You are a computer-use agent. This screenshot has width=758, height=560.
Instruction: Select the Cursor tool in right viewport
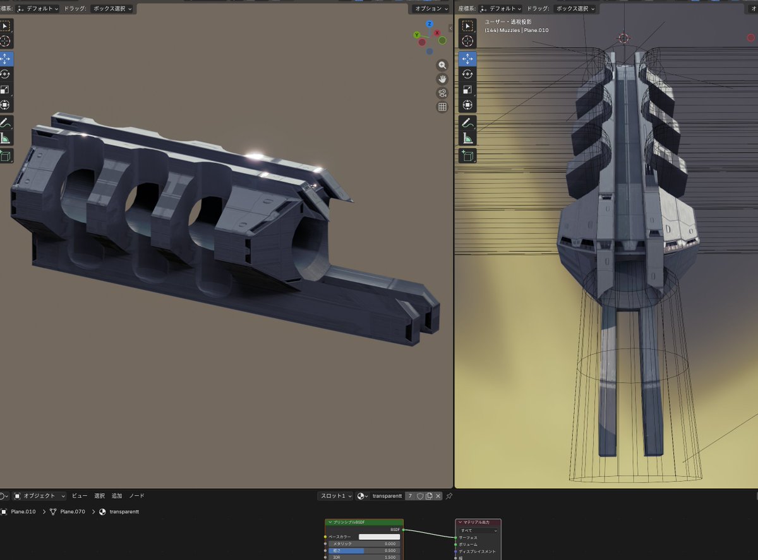(467, 41)
